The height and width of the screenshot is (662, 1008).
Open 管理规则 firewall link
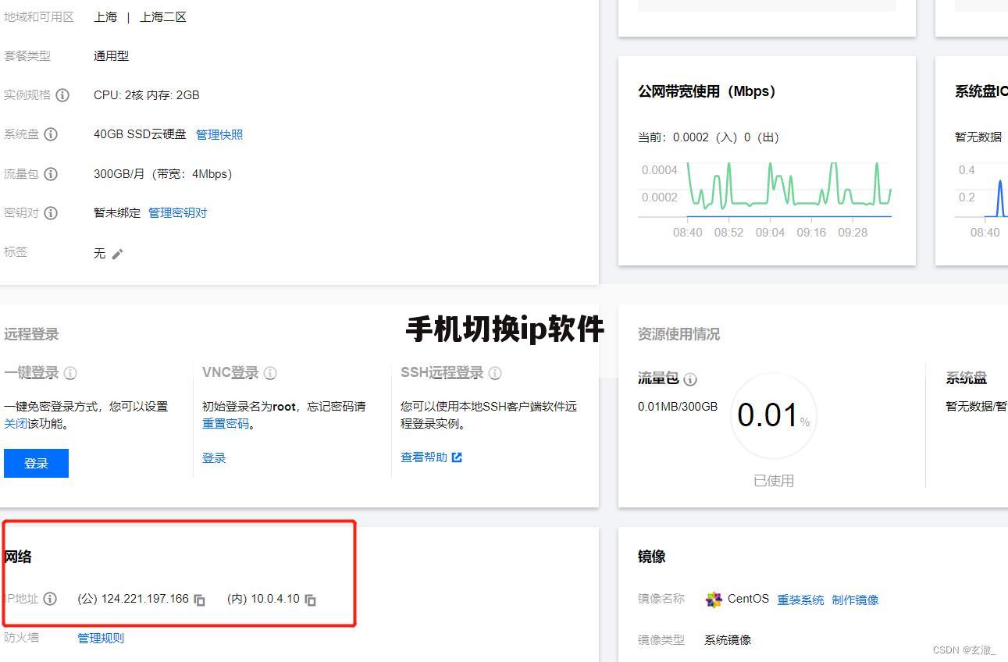coord(101,638)
